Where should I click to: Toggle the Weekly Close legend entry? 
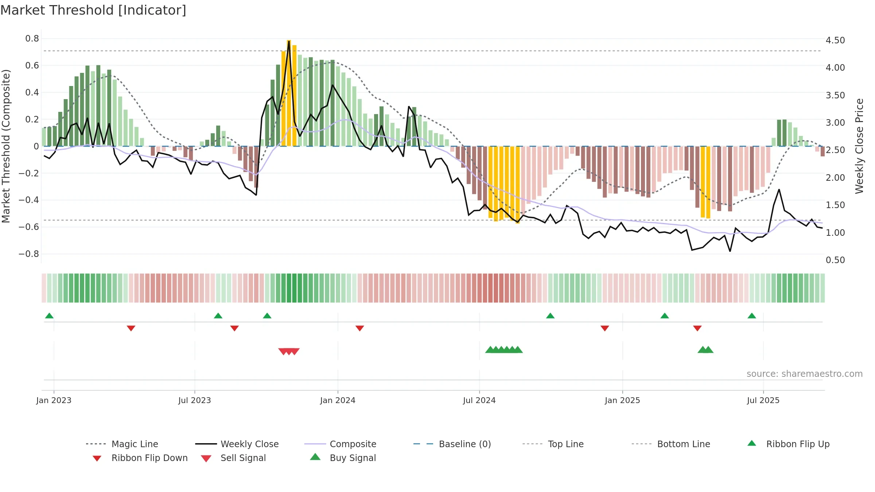[237, 444]
